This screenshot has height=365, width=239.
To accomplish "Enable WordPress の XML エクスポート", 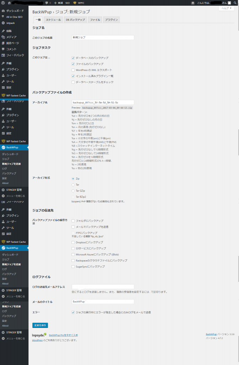I will (73, 70).
